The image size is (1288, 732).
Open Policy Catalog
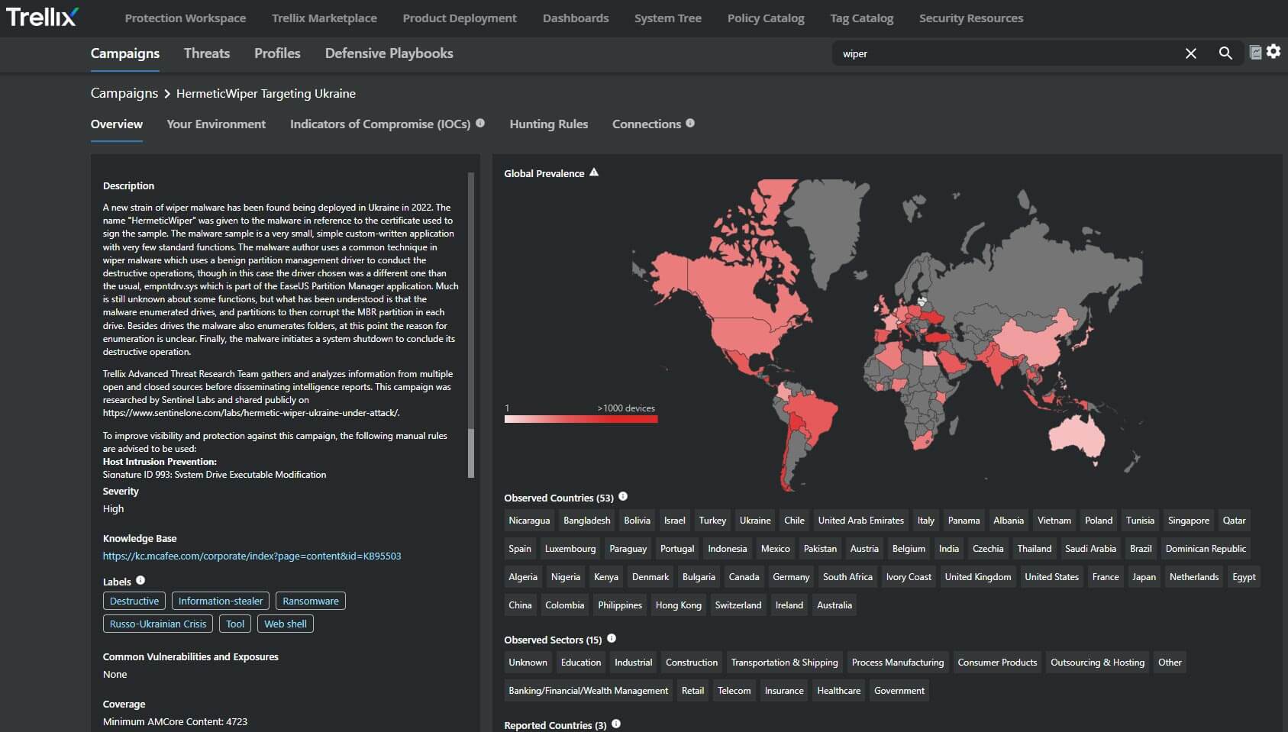pos(766,18)
